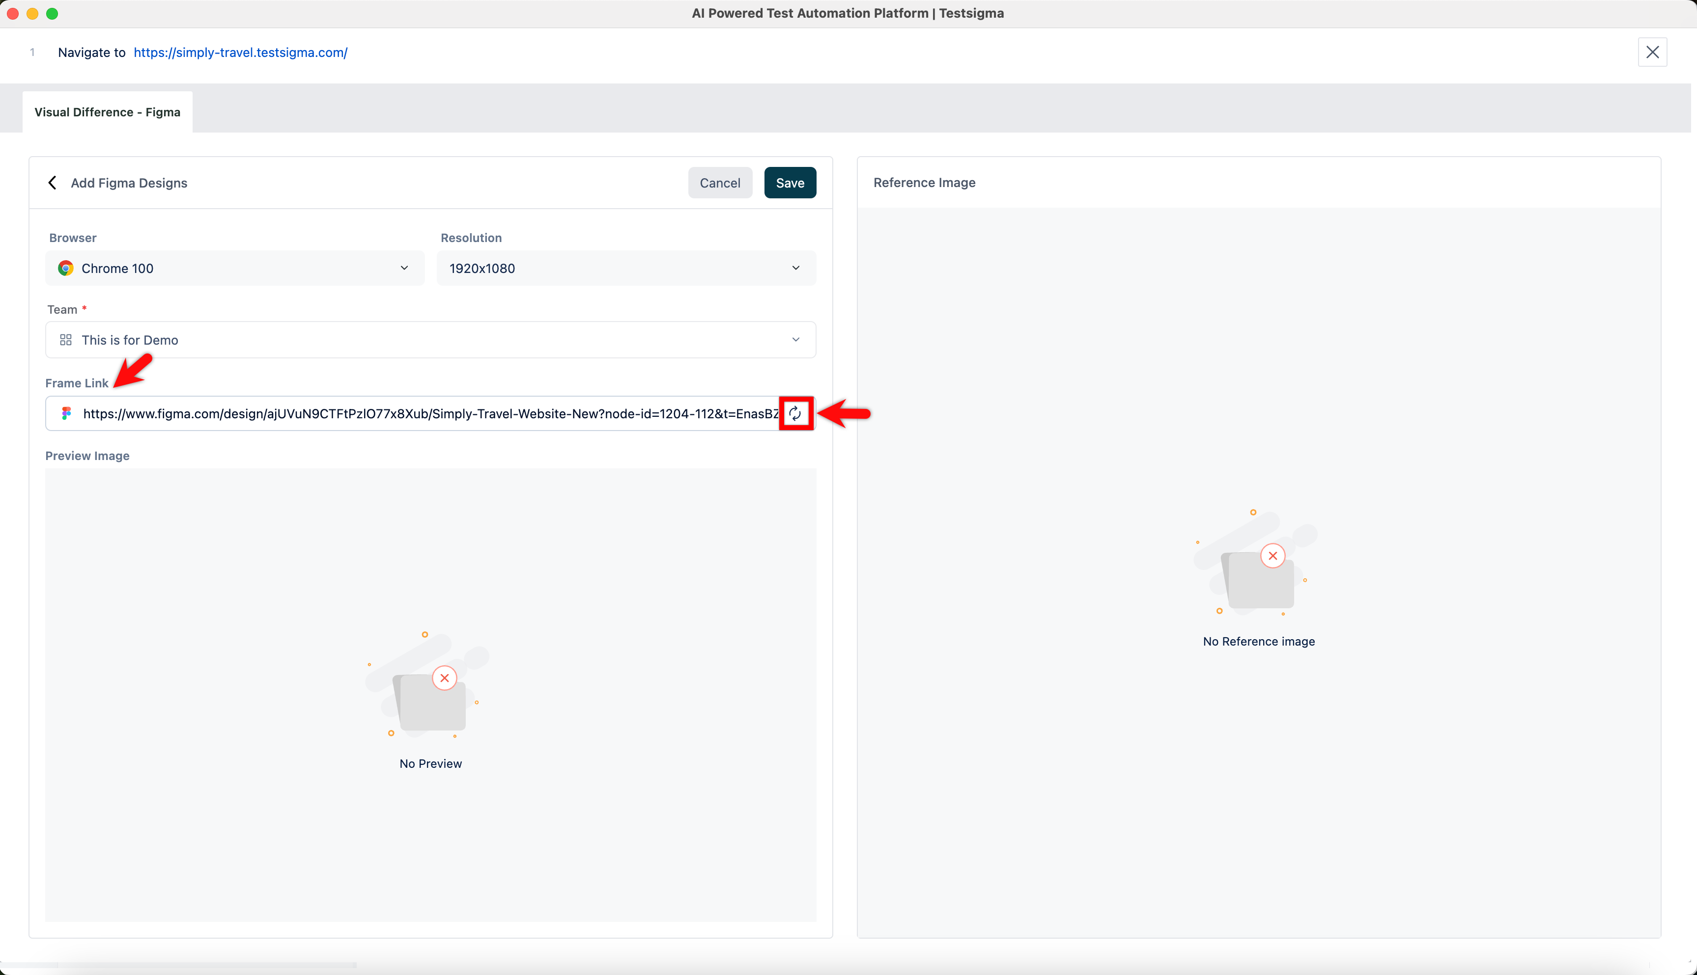
Task: Click the back arrow beside Add Figma Designs
Action: click(x=52, y=183)
